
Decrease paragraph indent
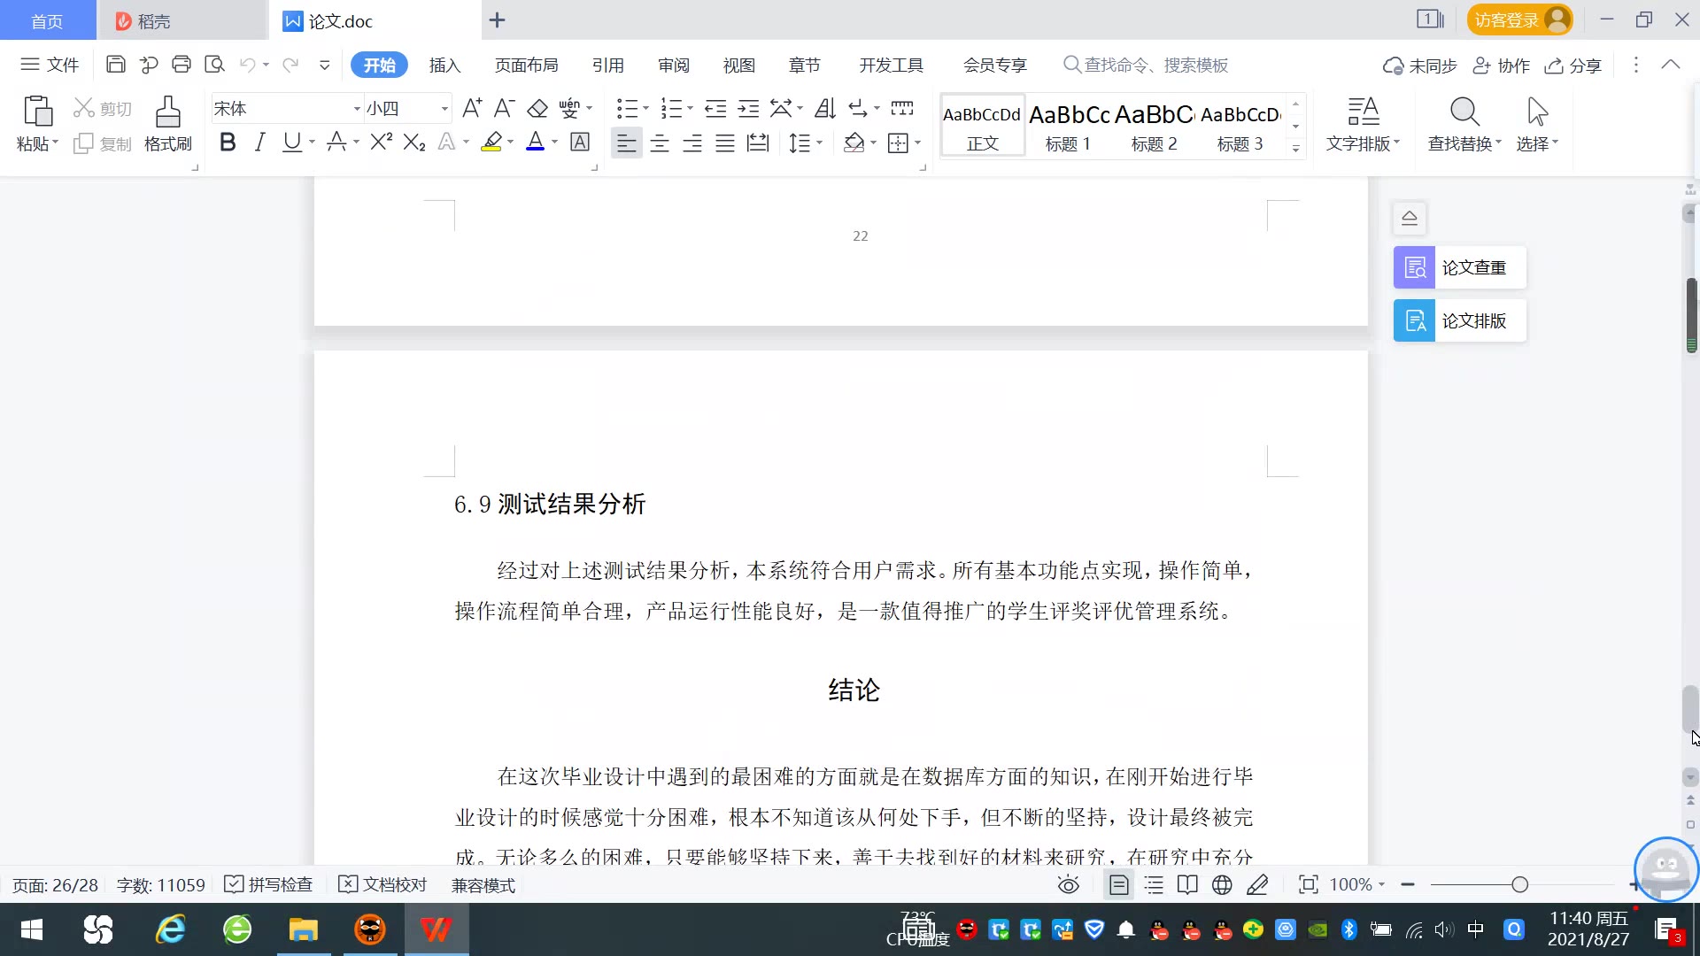coord(715,109)
